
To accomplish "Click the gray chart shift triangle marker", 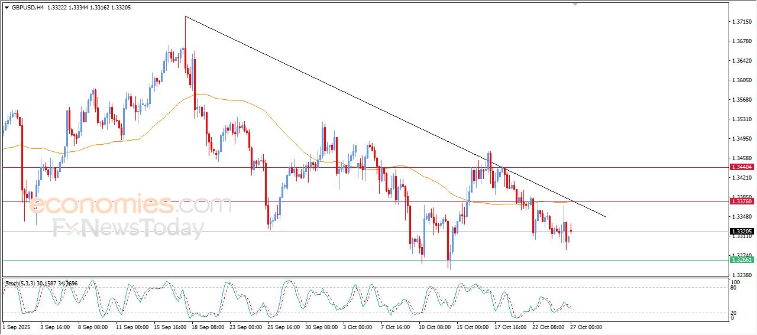I will click(x=574, y=4).
